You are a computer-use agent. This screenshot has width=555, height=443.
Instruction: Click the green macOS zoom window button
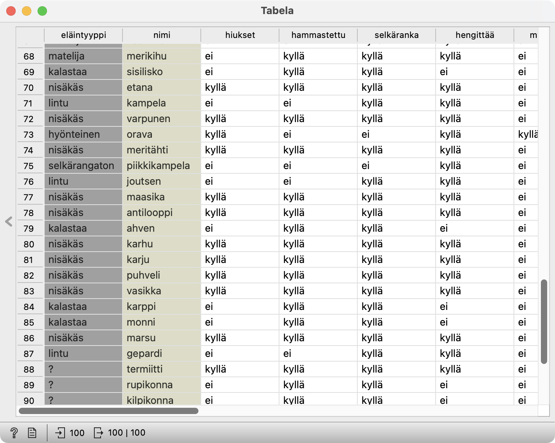pyautogui.click(x=42, y=11)
